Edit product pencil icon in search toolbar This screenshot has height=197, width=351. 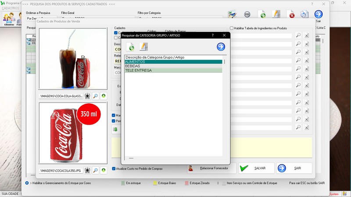[276, 14]
